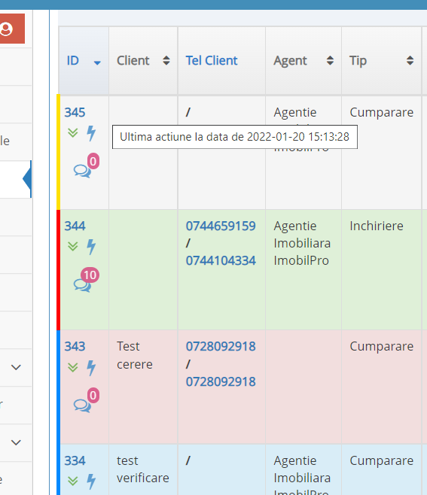Expand details arrows for request 344
The width and height of the screenshot is (427, 495).
pyautogui.click(x=73, y=246)
